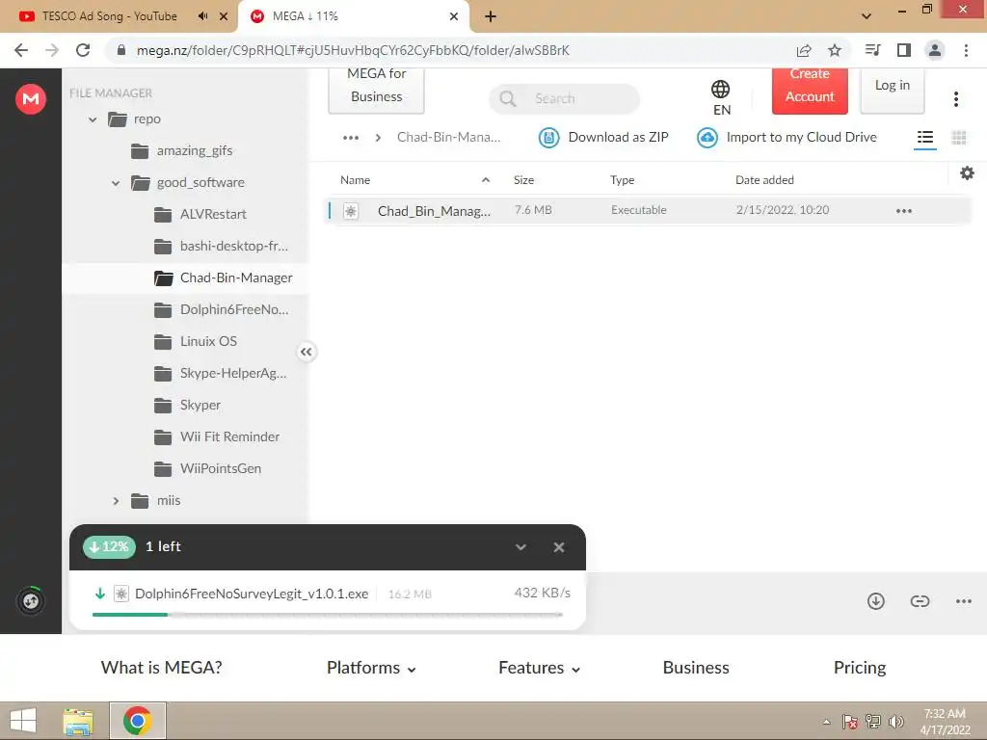Open the Wii Fit Reminder folder

217,436
